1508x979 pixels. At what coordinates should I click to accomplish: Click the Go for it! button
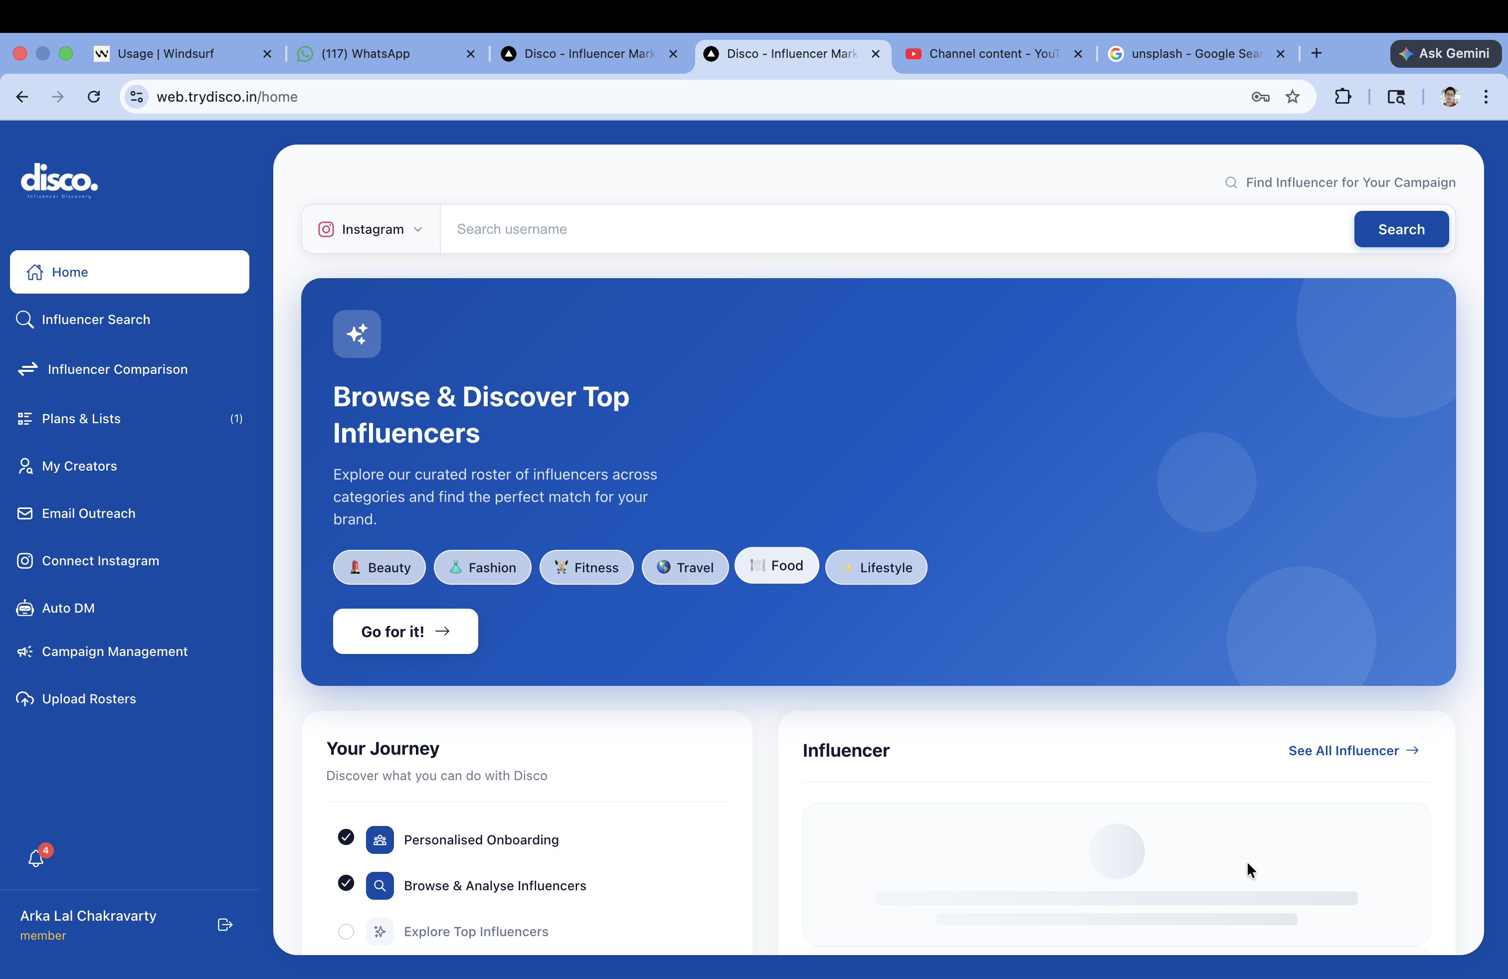[405, 632]
